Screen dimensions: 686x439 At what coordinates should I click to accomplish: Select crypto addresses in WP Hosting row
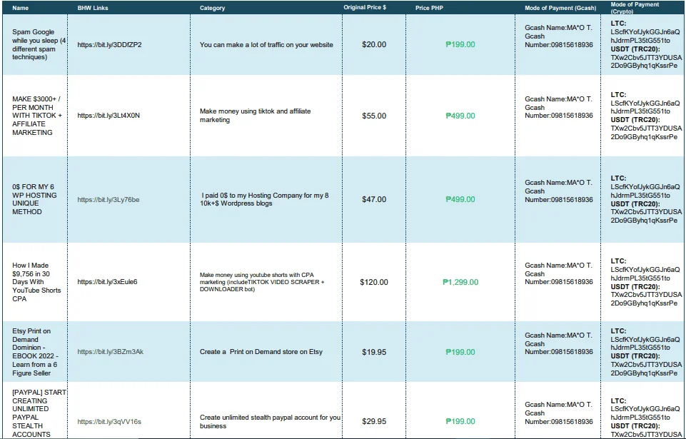point(646,200)
